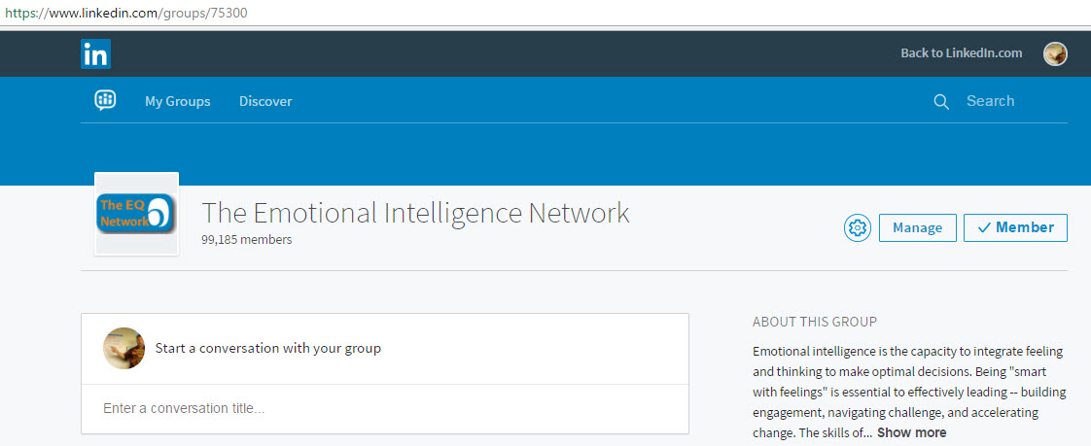This screenshot has width=1091, height=446.
Task: Click the conversation title input field
Action: (x=384, y=408)
